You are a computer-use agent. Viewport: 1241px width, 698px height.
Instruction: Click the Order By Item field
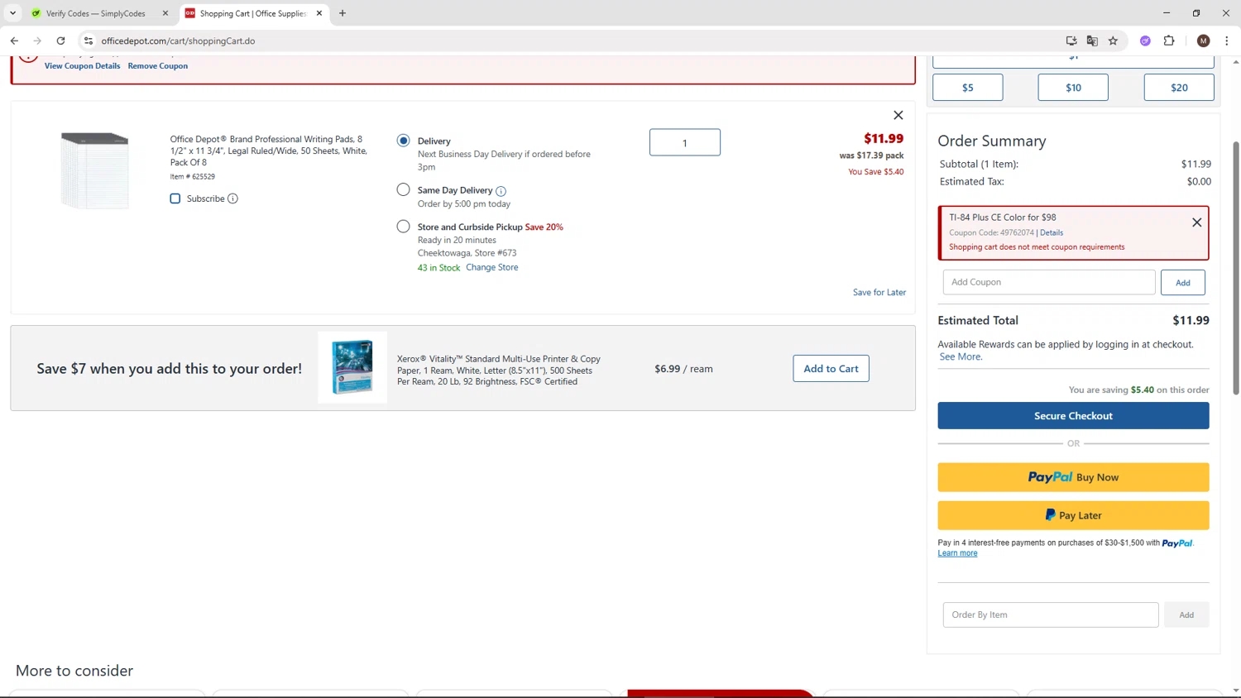1050,614
